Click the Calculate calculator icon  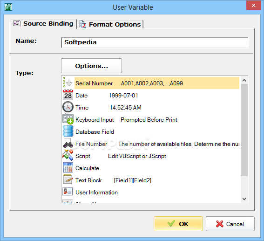68,167
